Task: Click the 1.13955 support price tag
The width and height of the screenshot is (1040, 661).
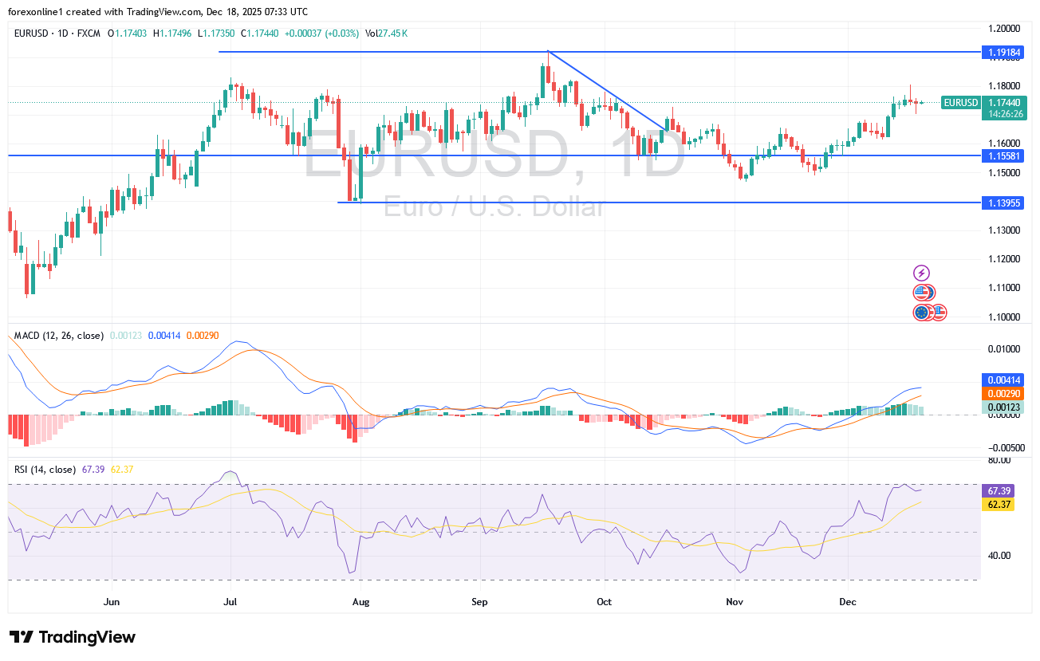Action: pos(1003,203)
